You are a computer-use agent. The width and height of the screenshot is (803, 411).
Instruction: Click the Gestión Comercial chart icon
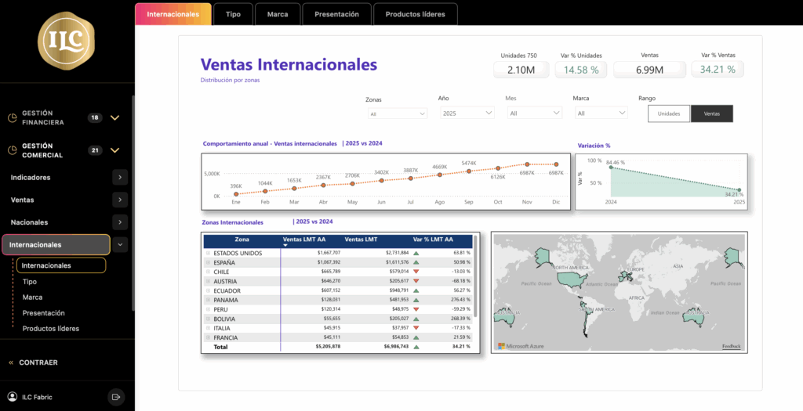12,150
